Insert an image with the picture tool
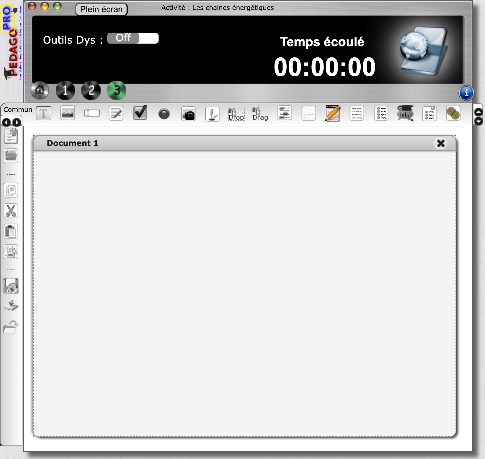485x459 pixels. [68, 113]
